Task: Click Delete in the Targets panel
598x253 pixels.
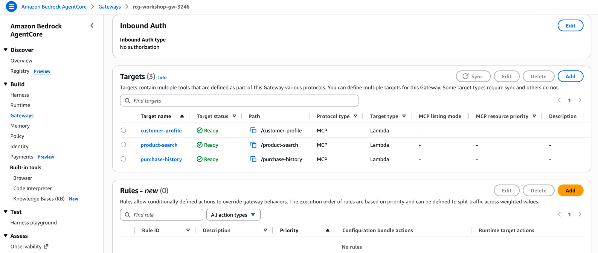Action: tap(538, 76)
